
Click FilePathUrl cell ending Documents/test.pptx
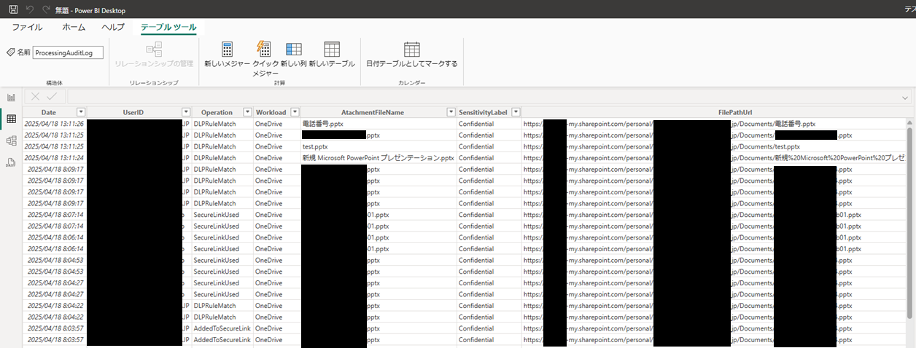pos(714,146)
